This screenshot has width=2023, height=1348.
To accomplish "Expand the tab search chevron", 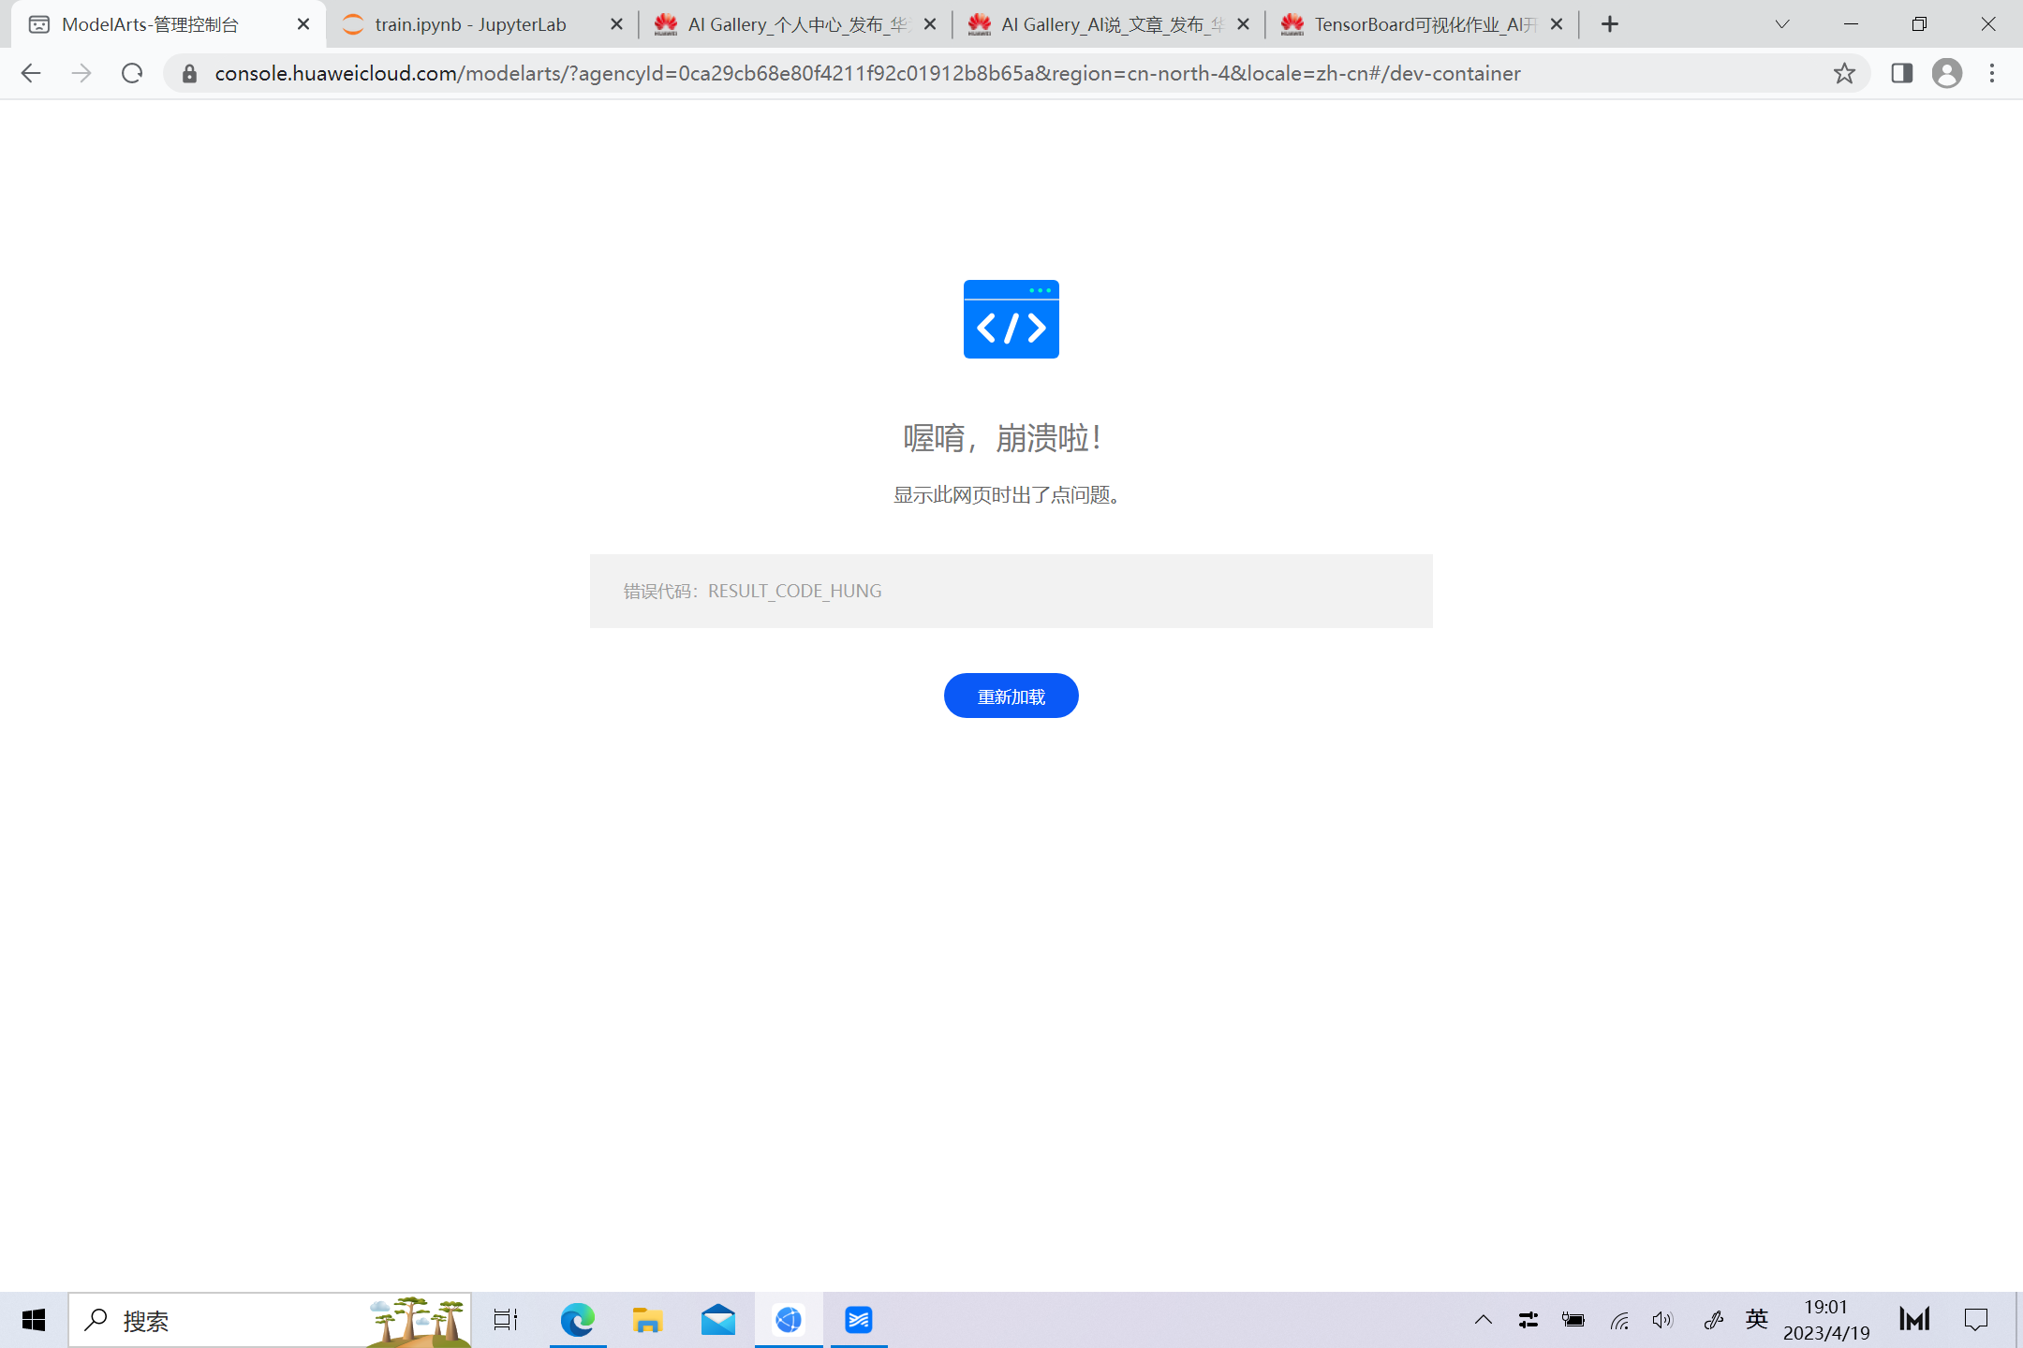I will pyautogui.click(x=1781, y=24).
